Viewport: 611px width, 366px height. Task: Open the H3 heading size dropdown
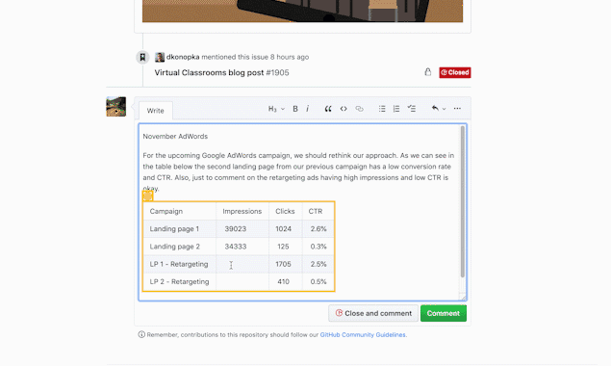276,109
